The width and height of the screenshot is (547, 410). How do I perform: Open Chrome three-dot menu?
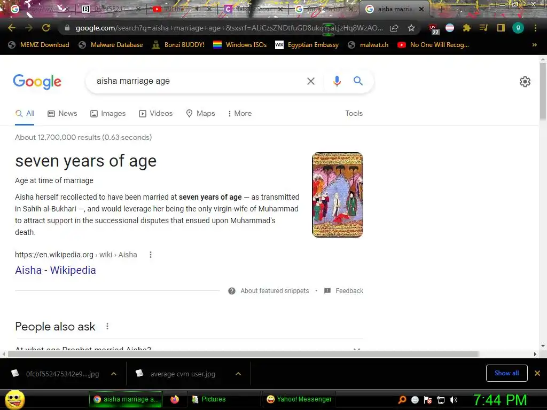(535, 28)
